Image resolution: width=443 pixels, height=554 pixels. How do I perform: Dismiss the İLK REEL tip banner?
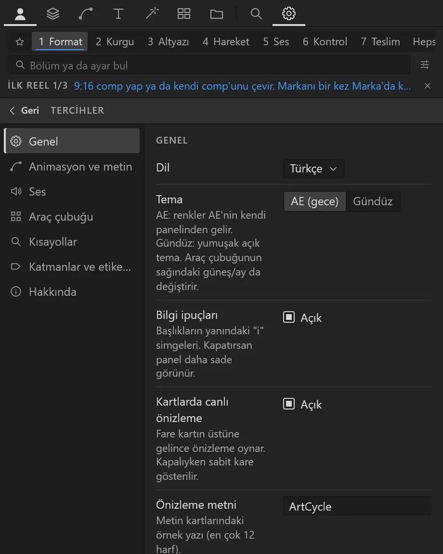pyautogui.click(x=428, y=86)
